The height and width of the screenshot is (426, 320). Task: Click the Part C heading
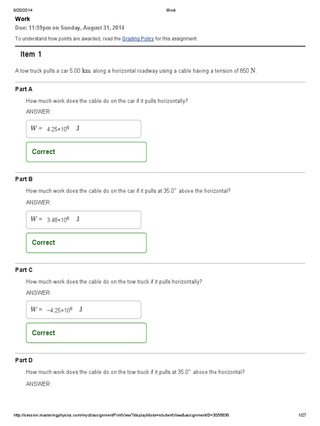pyautogui.click(x=24, y=270)
